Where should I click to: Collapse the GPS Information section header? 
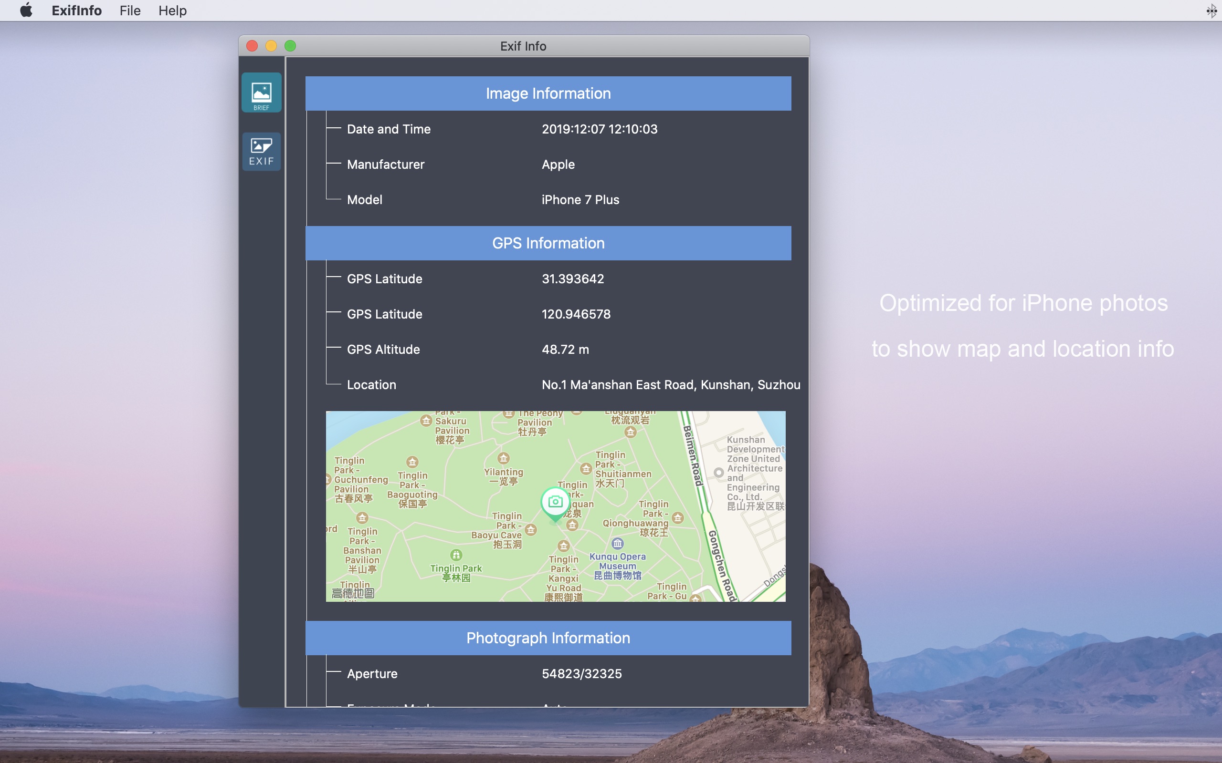548,243
